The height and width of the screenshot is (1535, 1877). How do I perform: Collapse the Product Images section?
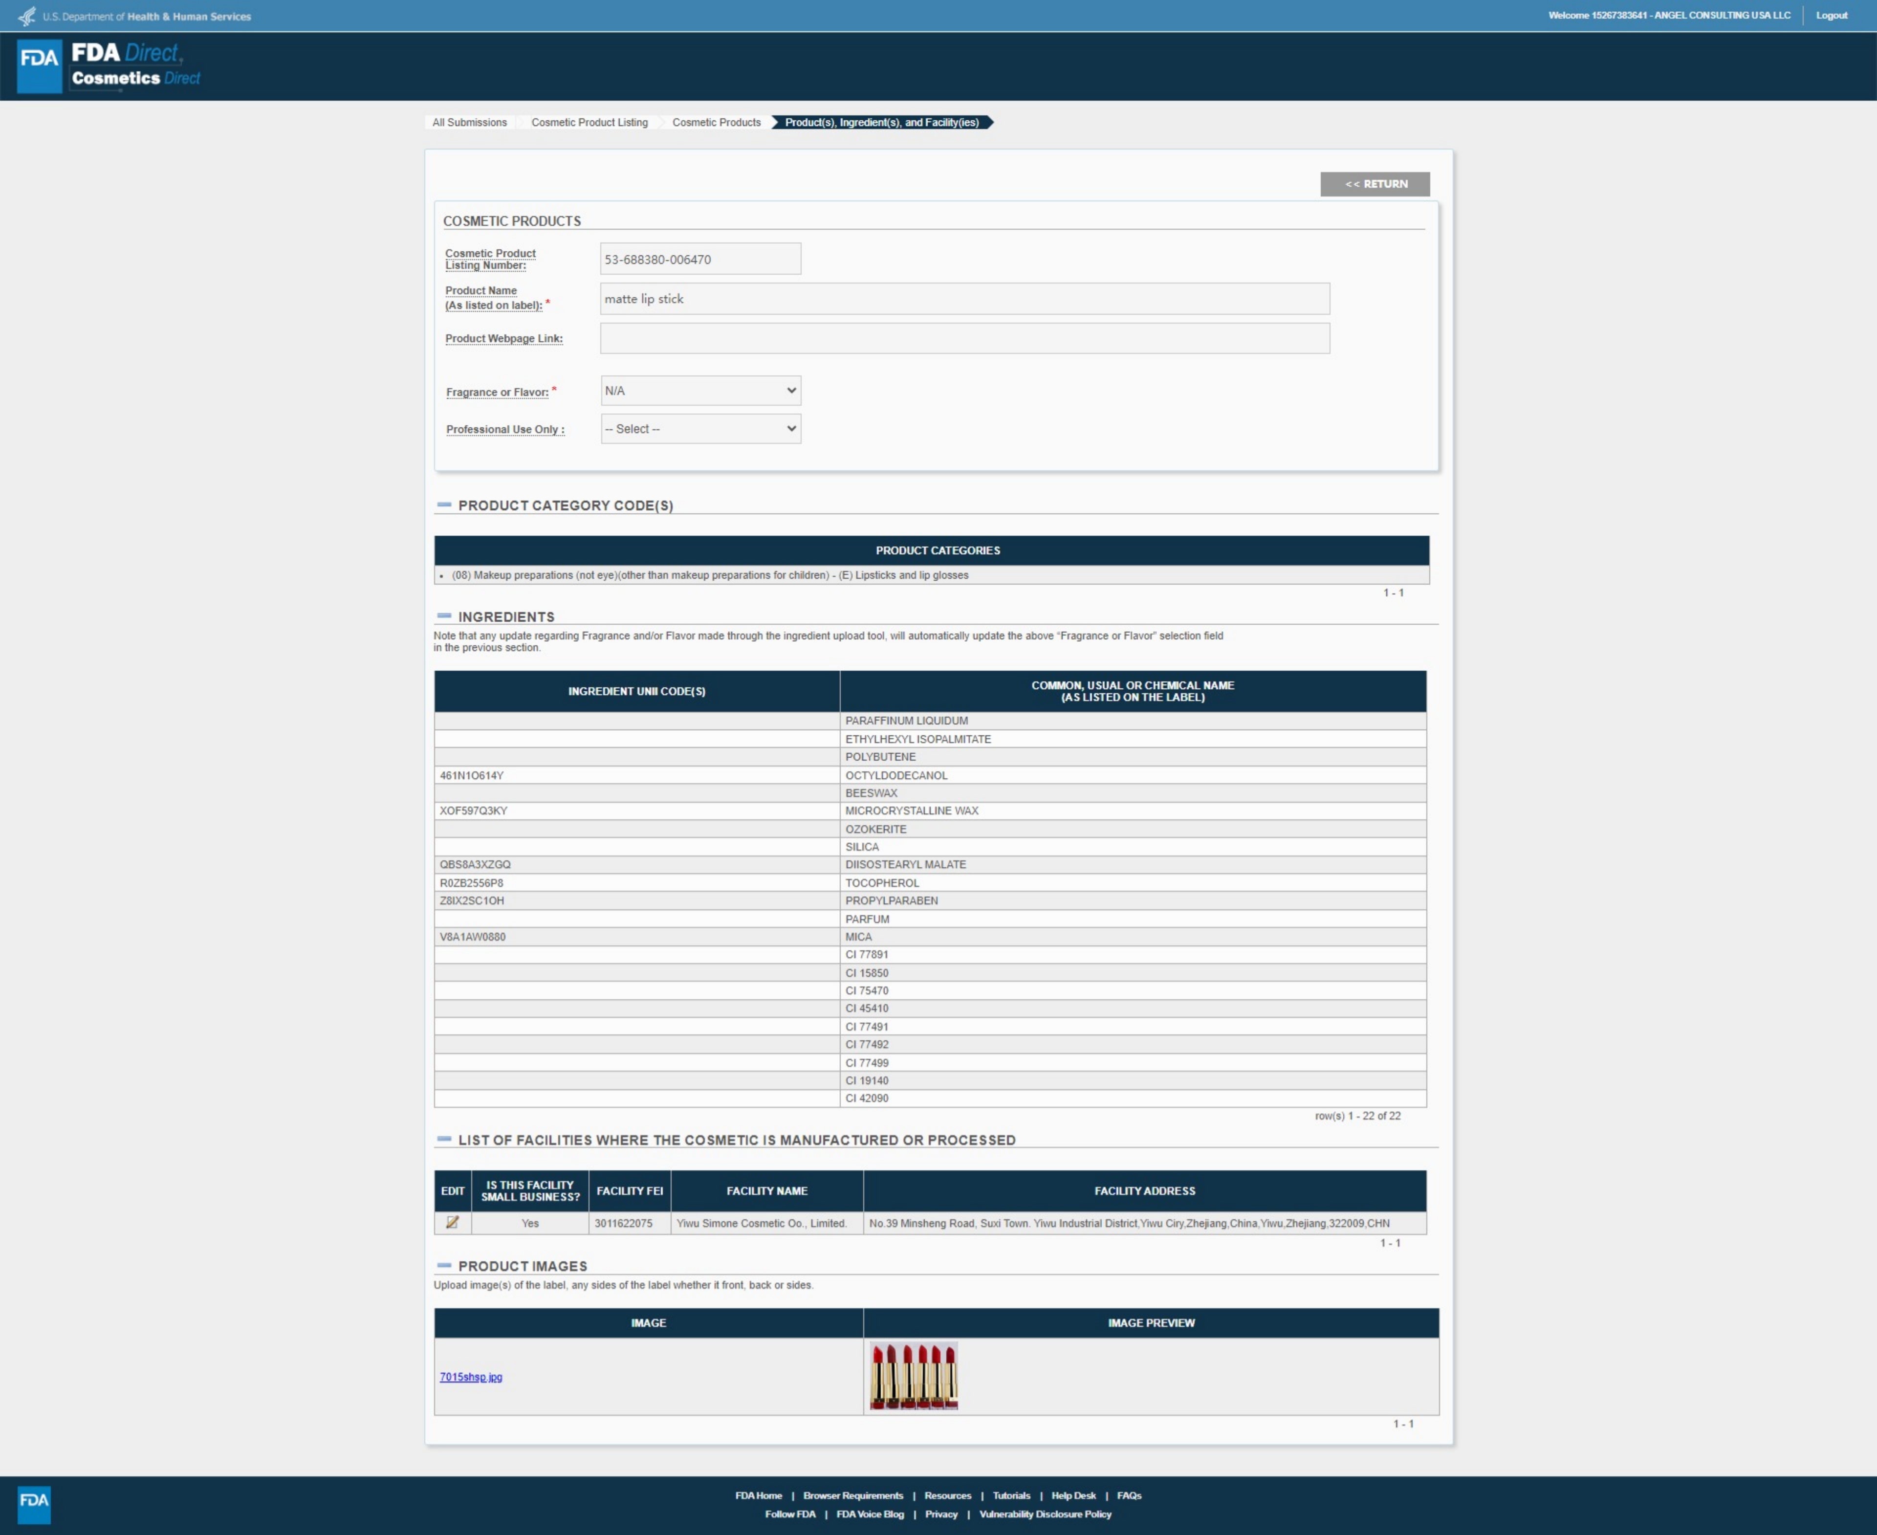point(444,1265)
